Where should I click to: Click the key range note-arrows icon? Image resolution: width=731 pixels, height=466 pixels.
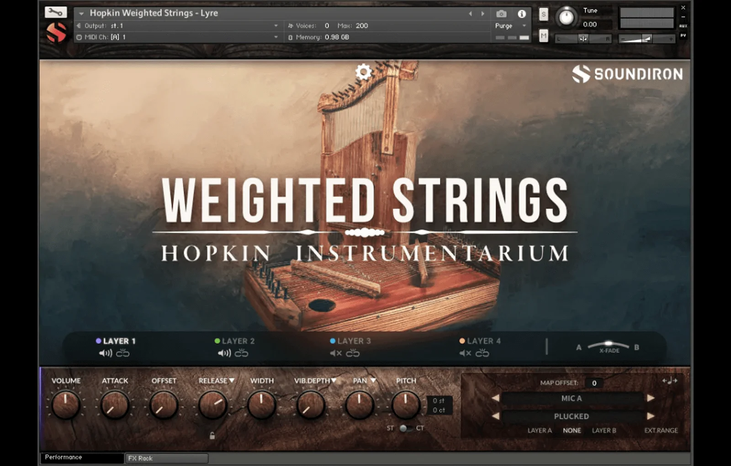click(670, 381)
